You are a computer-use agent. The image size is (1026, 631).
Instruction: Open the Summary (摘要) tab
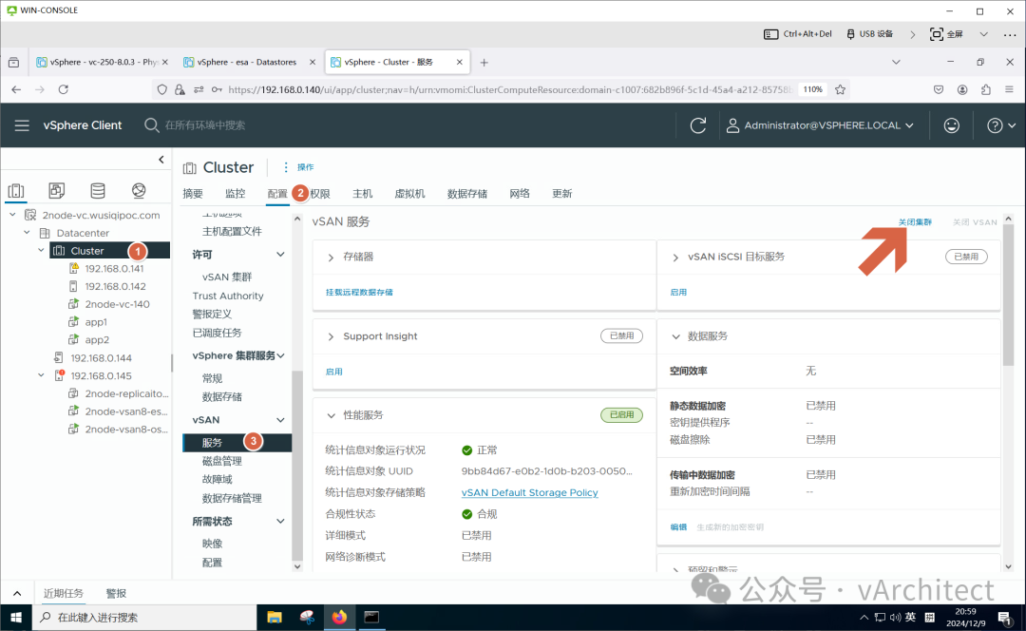[x=193, y=194]
